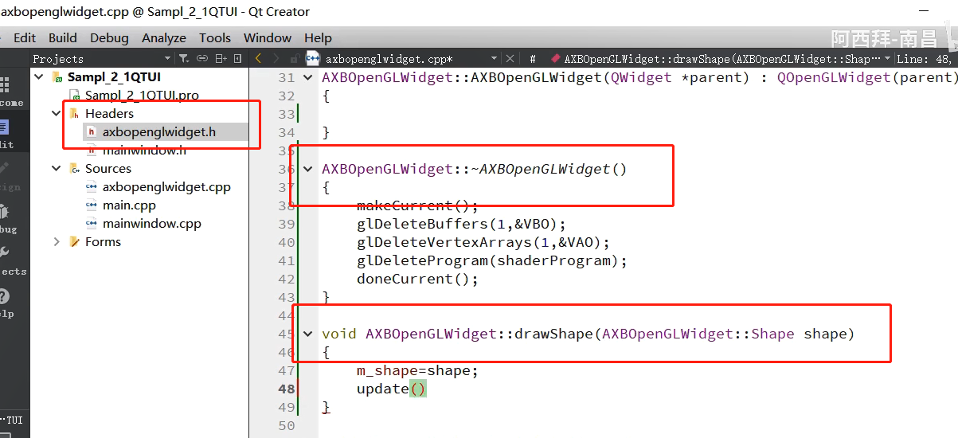Fold the destructor at line 36
The height and width of the screenshot is (438, 958).
308,169
